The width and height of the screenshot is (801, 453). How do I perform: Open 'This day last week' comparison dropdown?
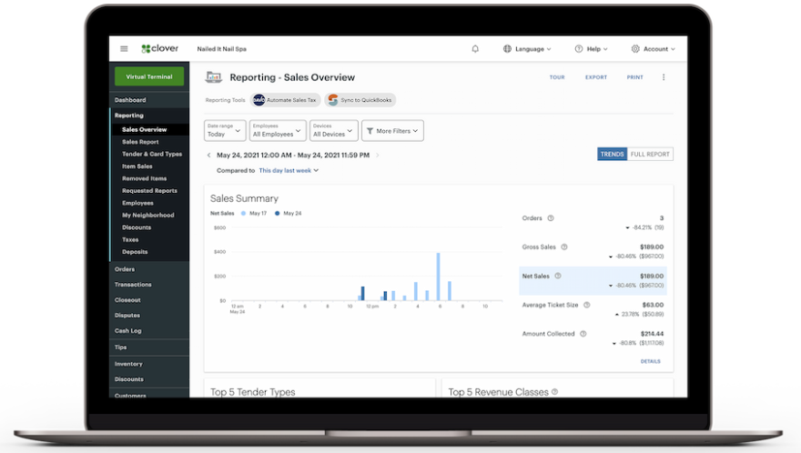click(x=289, y=171)
